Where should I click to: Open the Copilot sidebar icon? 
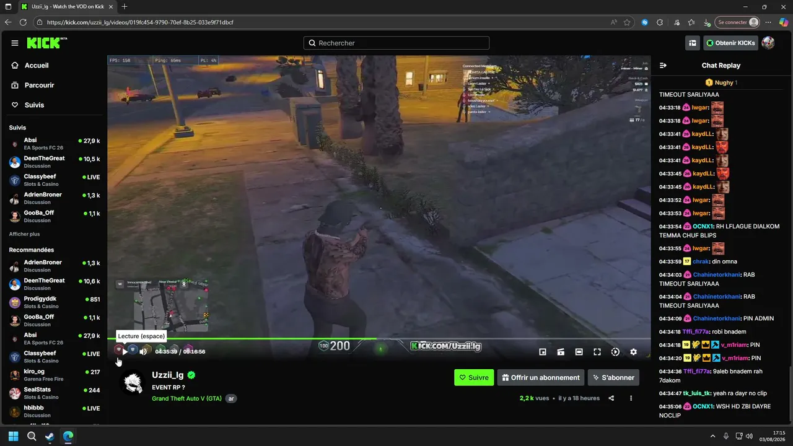coord(783,22)
